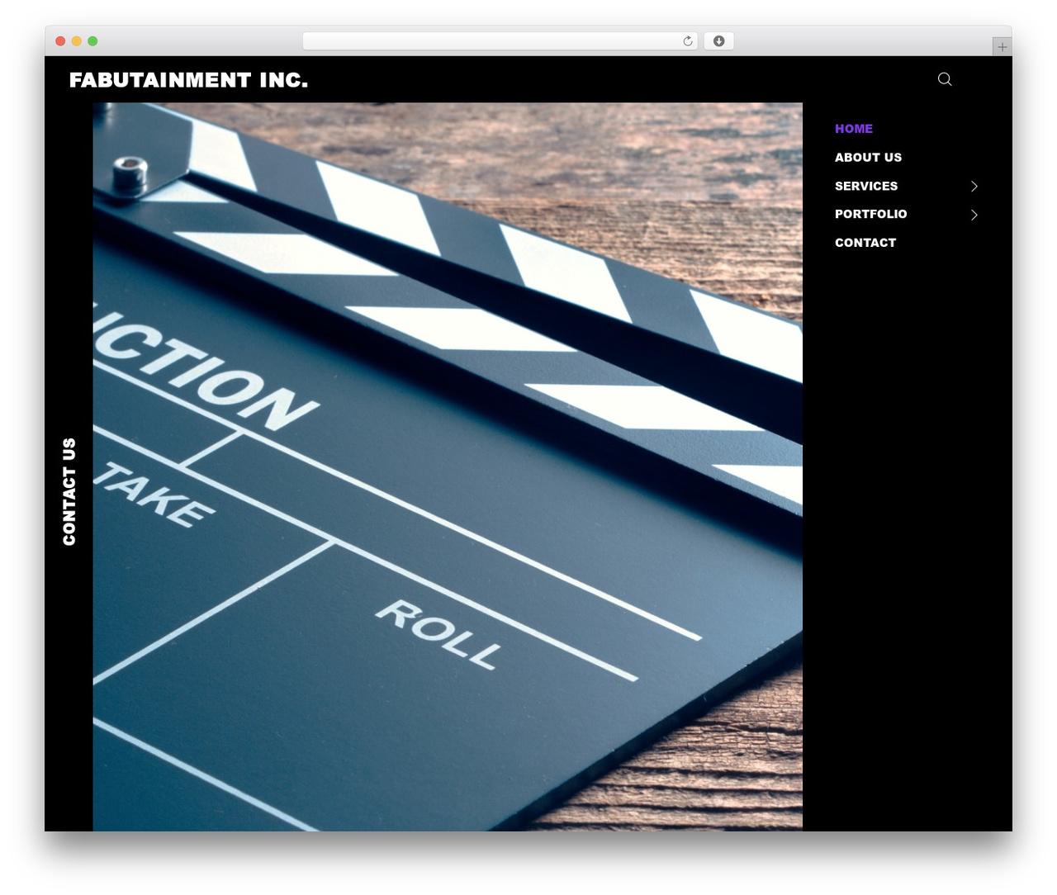Expand the Portfolio submenu arrow
Viewport: 1057px width, 895px height.
pyautogui.click(x=974, y=215)
